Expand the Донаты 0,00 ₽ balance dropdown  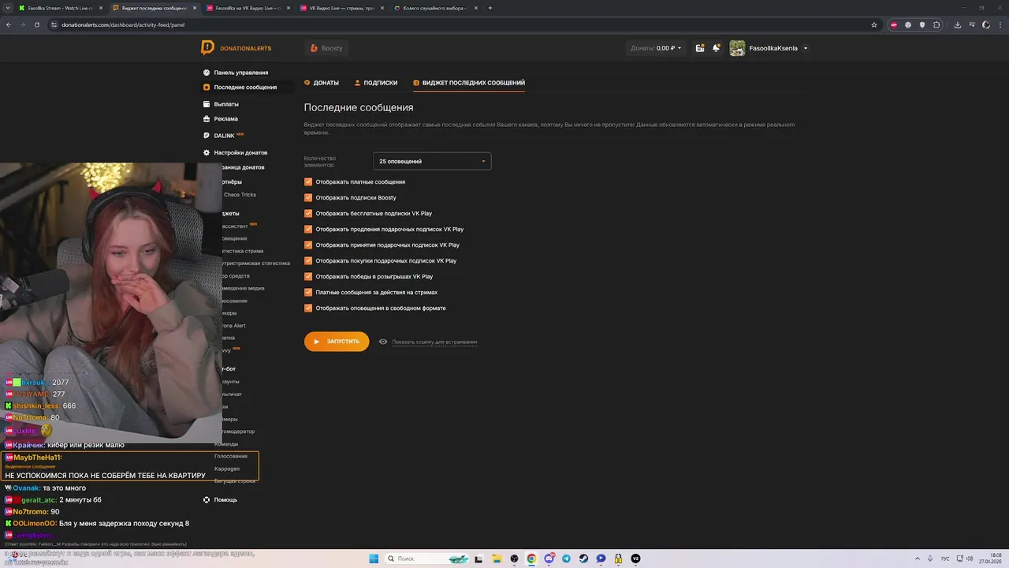click(x=656, y=48)
